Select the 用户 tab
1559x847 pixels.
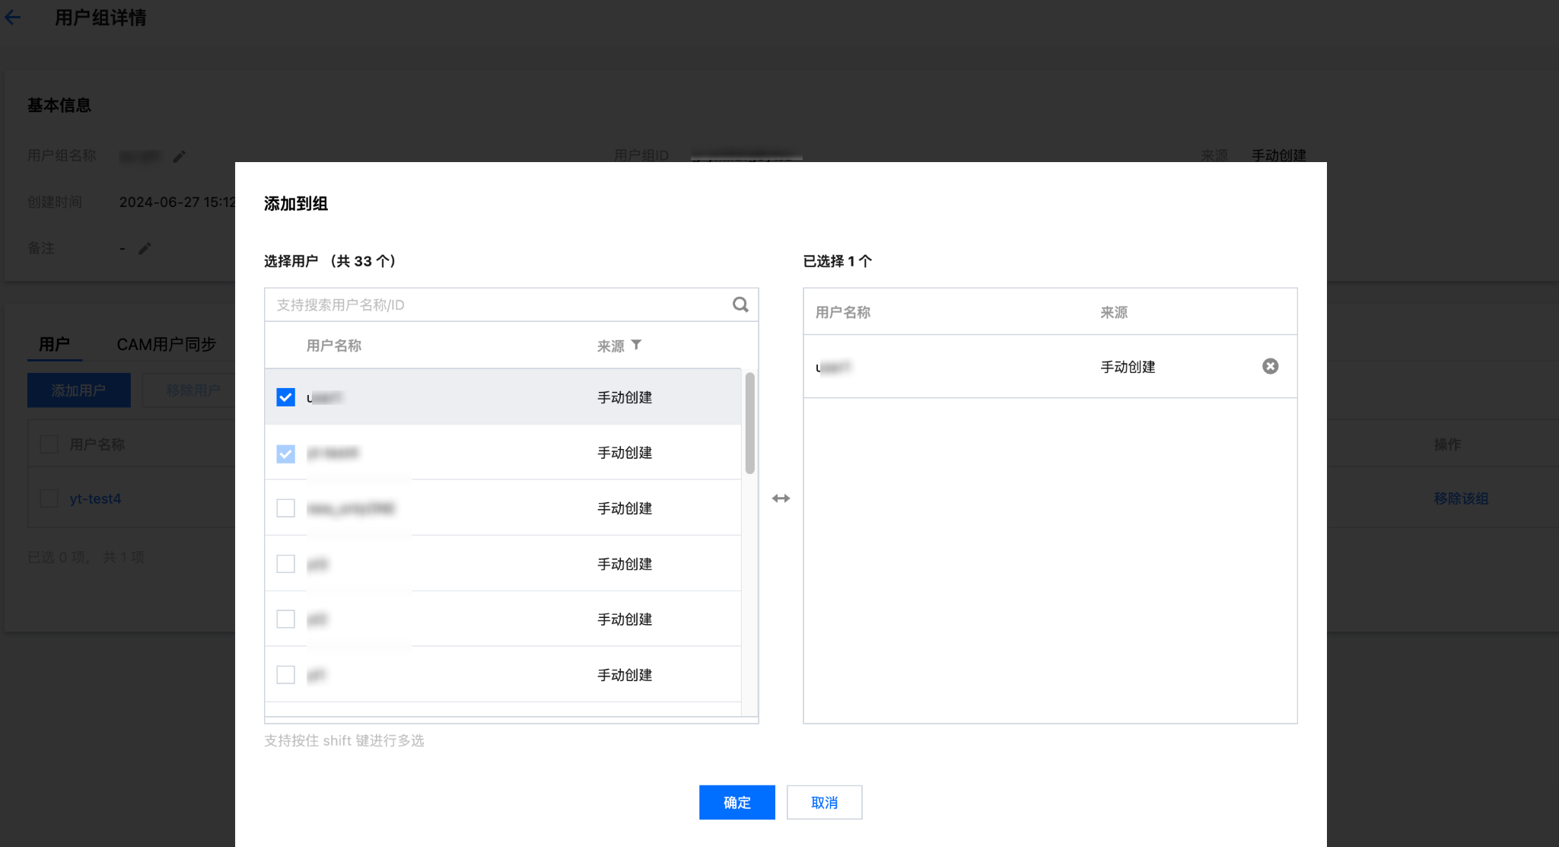[x=54, y=345]
